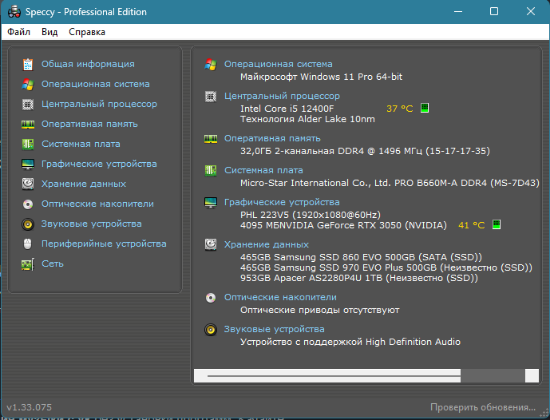Click the Micro-Star International PRO B660M-A line
Screen dimensions: 550x420
click(390, 183)
